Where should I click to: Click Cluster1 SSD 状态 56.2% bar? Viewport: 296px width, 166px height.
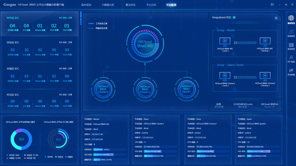(x=160, y=151)
